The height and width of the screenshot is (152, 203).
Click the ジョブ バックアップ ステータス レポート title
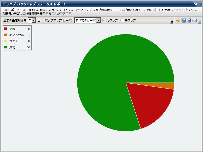36,4
